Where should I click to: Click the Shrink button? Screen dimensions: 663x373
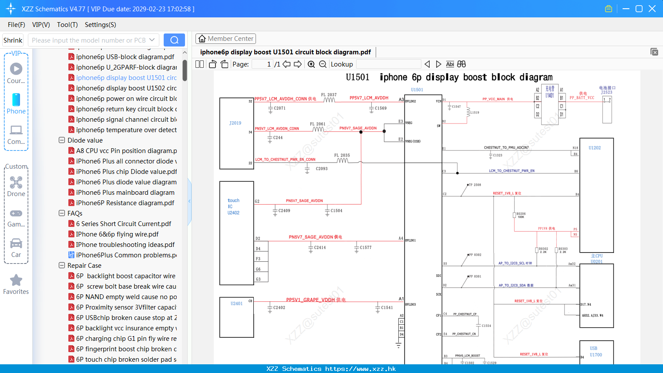(x=13, y=40)
